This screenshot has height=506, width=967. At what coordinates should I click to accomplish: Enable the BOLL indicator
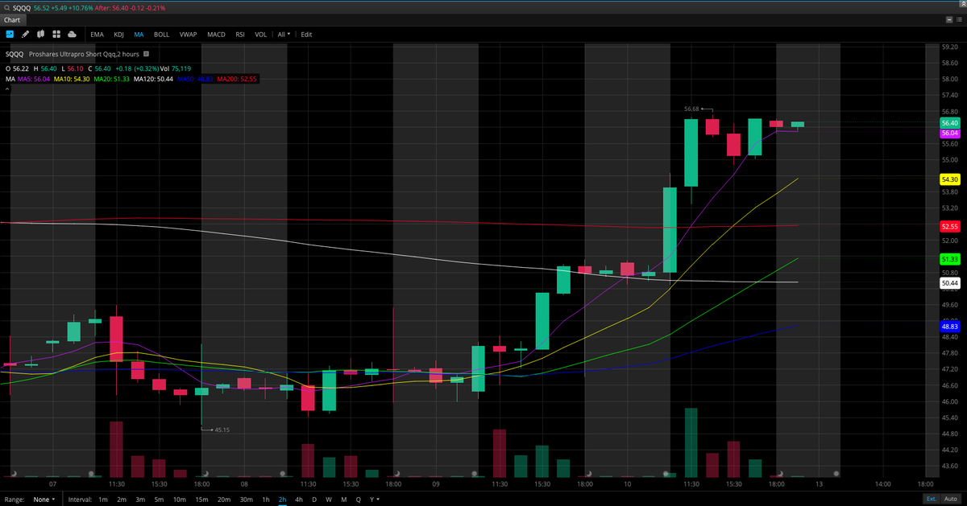click(x=161, y=35)
